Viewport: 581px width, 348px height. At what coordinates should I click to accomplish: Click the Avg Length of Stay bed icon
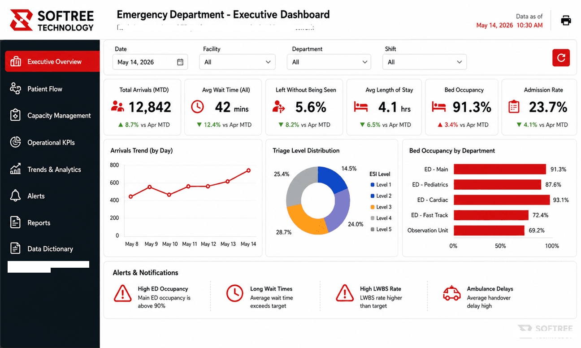[x=361, y=107]
